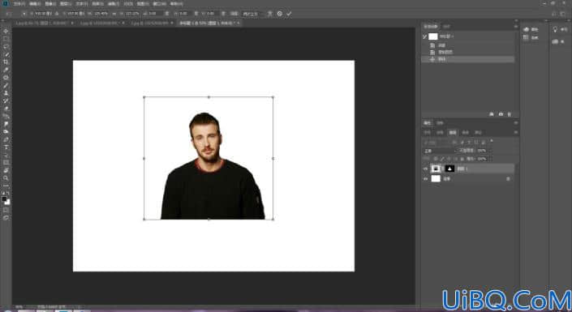This screenshot has width=572, height=312.
Task: Select the Zoom magnifier tool
Action: [x=6, y=177]
